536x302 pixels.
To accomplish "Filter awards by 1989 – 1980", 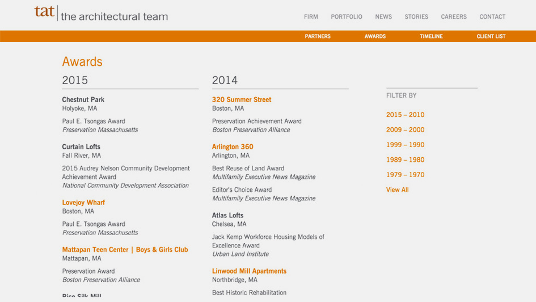I will coord(405,160).
